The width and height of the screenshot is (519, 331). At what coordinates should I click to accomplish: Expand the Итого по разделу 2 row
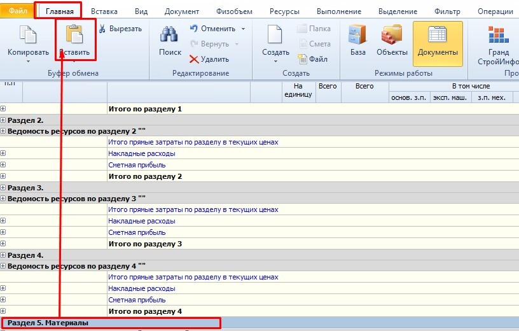[x=3, y=176]
